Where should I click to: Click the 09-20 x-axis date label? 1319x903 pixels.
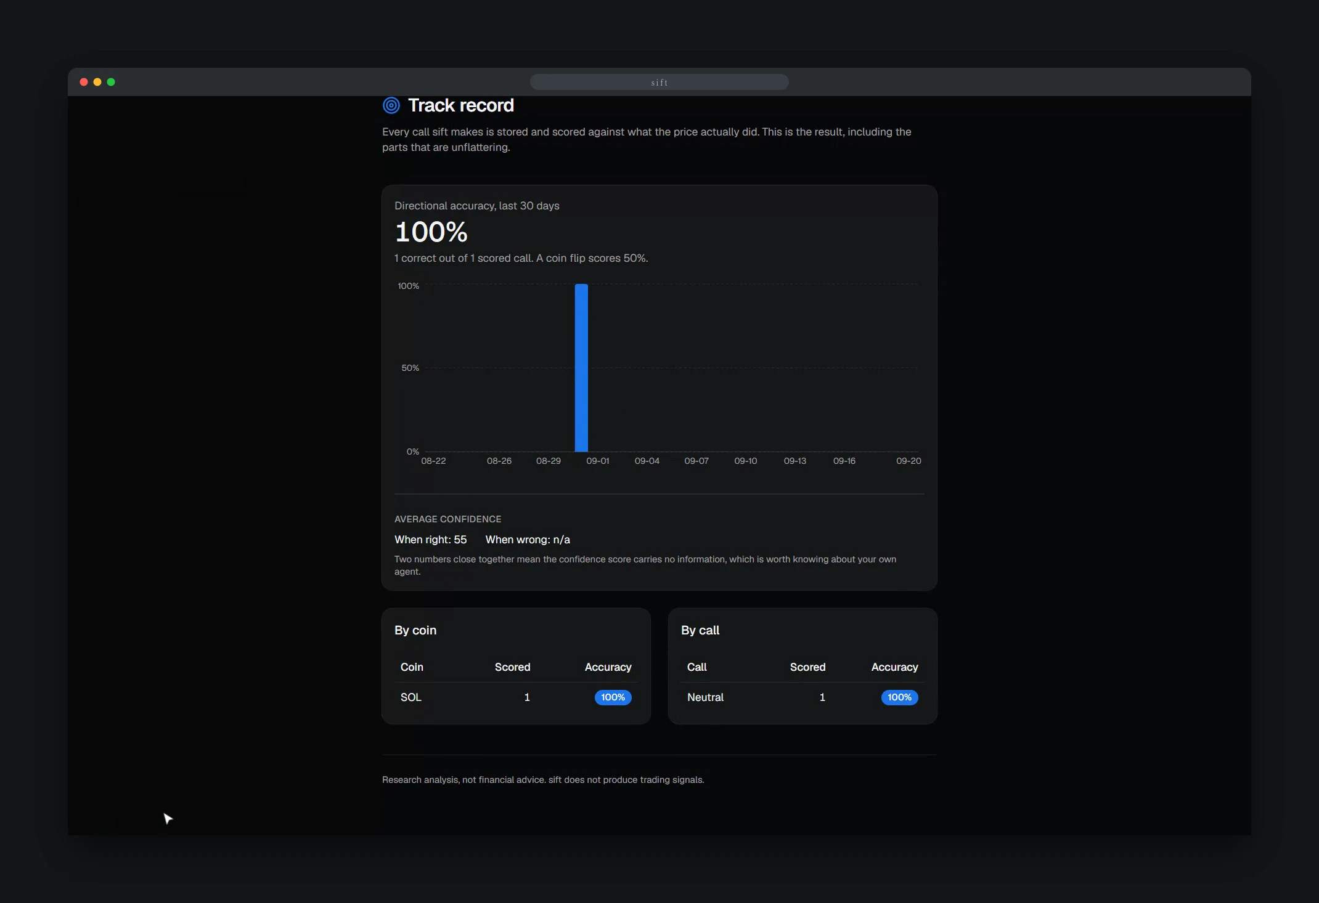pos(909,461)
